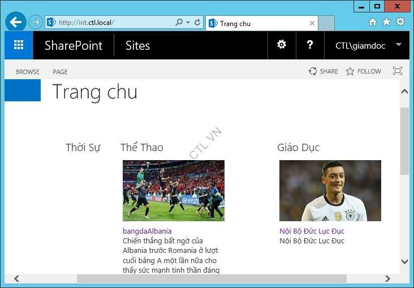
Task: Click the browser back arrow button
Action: 16,23
